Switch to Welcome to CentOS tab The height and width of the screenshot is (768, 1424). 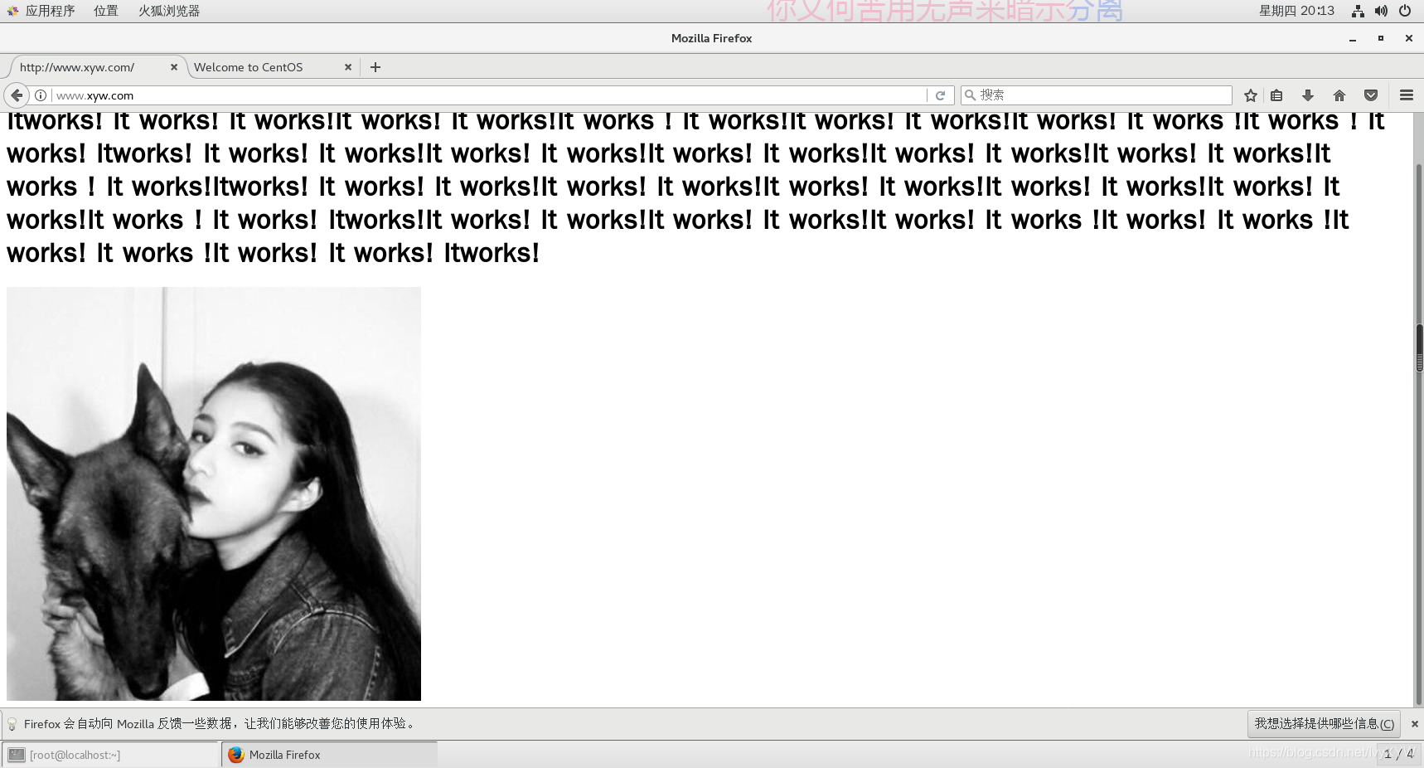coord(272,67)
